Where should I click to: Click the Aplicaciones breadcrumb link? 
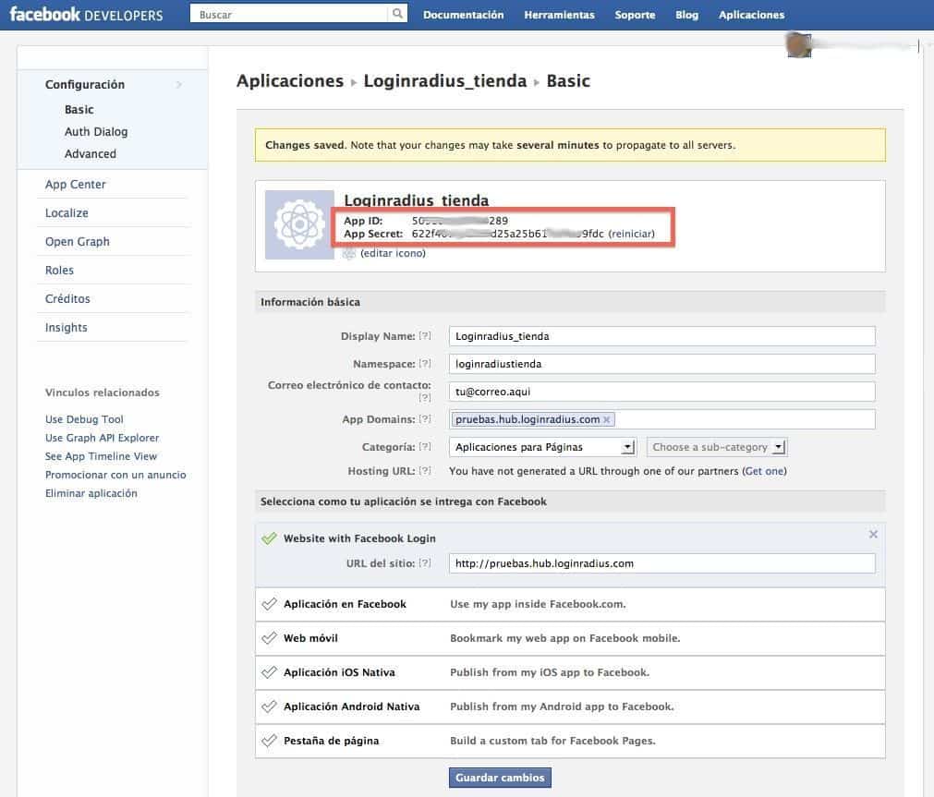point(290,80)
